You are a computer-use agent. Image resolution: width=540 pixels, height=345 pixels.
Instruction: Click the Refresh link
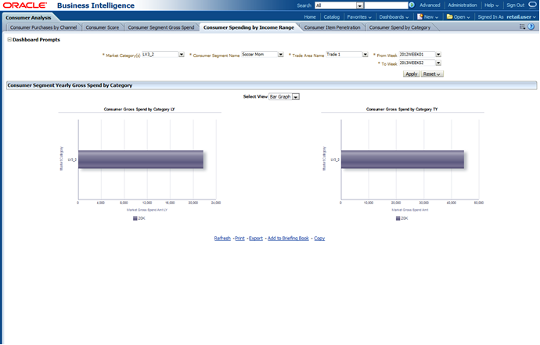(x=222, y=239)
